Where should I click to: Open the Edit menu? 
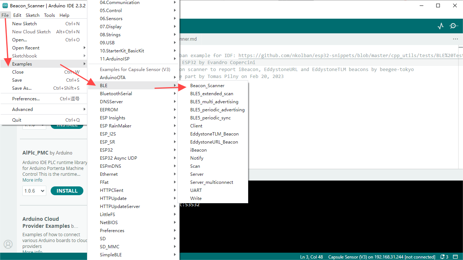click(x=17, y=15)
